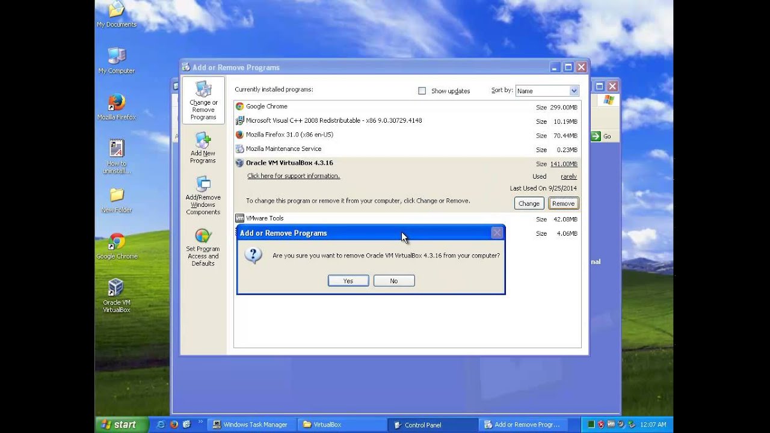Select Microsoft Visual C++ 2008 Redistributable entry
770x433 pixels.
407,121
